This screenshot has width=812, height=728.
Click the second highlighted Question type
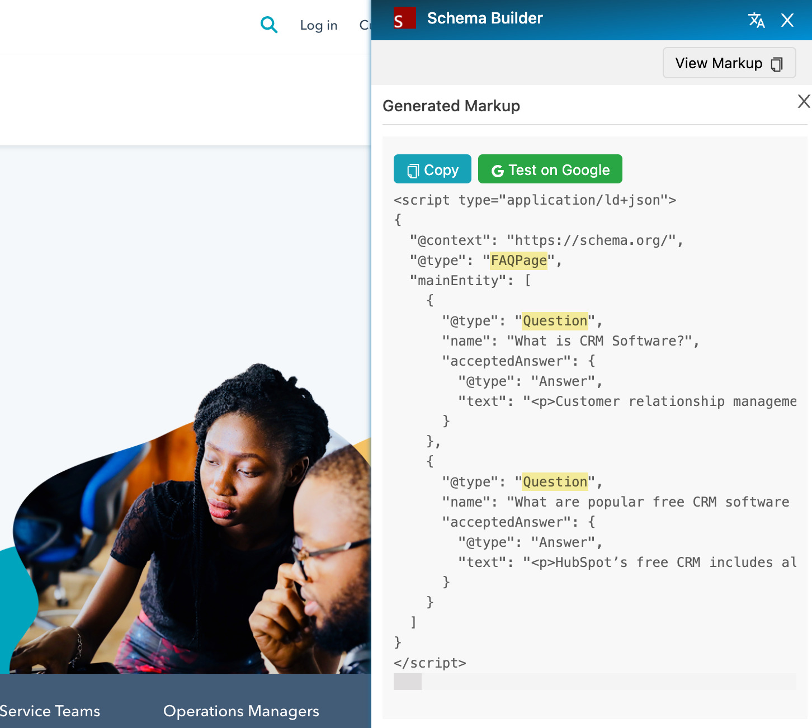(554, 482)
